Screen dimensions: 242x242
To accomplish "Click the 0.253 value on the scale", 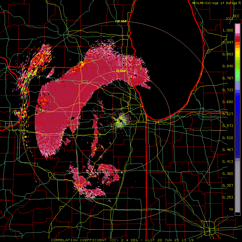I will [x=228, y=197].
